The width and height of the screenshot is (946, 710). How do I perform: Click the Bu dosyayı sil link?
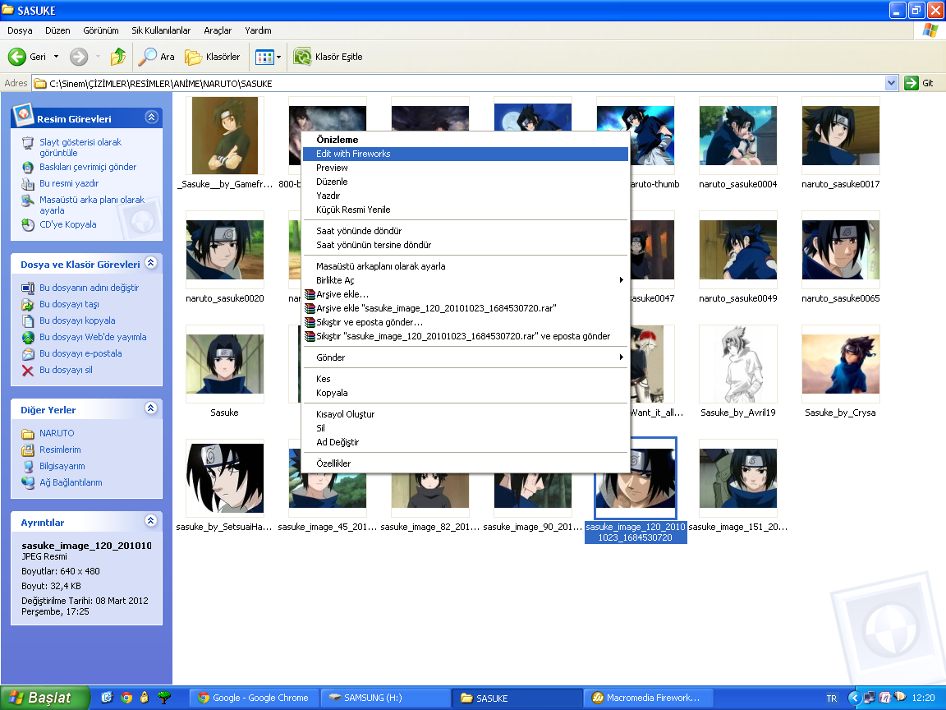(66, 370)
